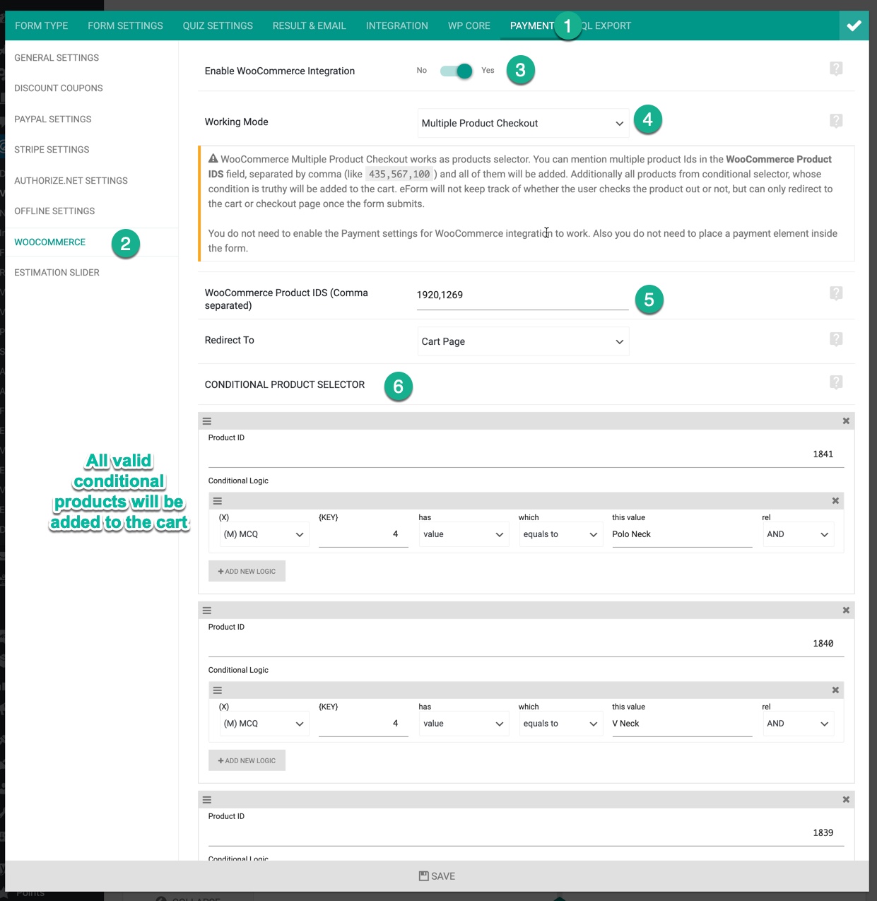Open the (M) MCQ dropdown in Polo Neck row
This screenshot has height=901, width=877.
[x=264, y=534]
